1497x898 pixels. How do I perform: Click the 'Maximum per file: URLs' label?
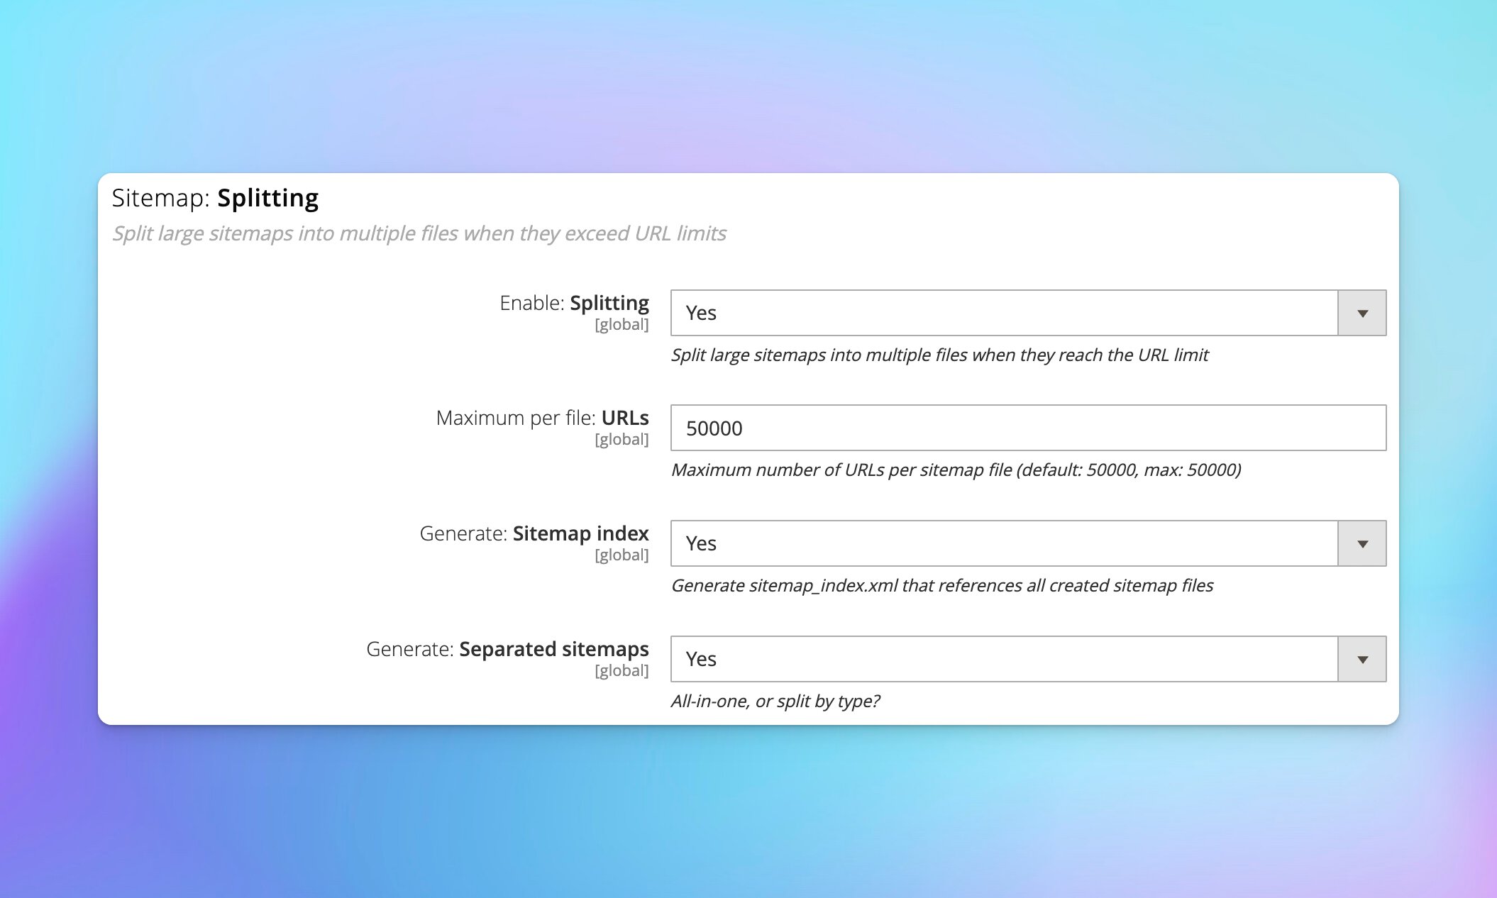click(542, 418)
